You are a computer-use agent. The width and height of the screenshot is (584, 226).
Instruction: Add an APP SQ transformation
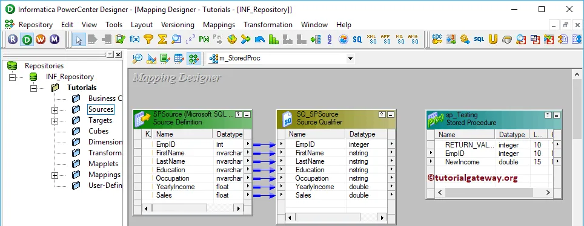[x=385, y=39]
